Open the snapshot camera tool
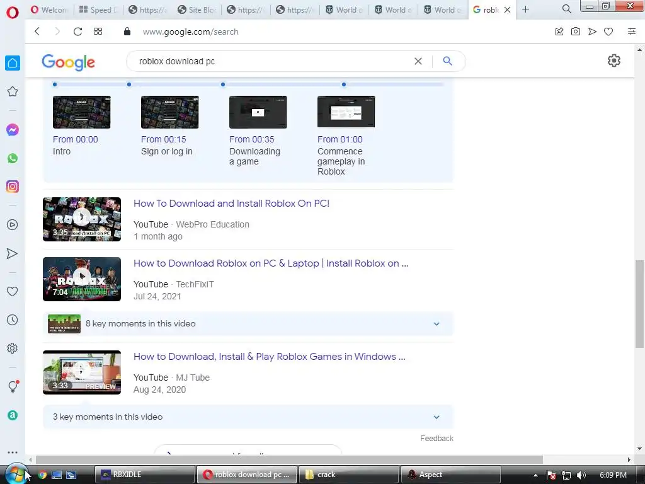The image size is (645, 484). pyautogui.click(x=576, y=32)
